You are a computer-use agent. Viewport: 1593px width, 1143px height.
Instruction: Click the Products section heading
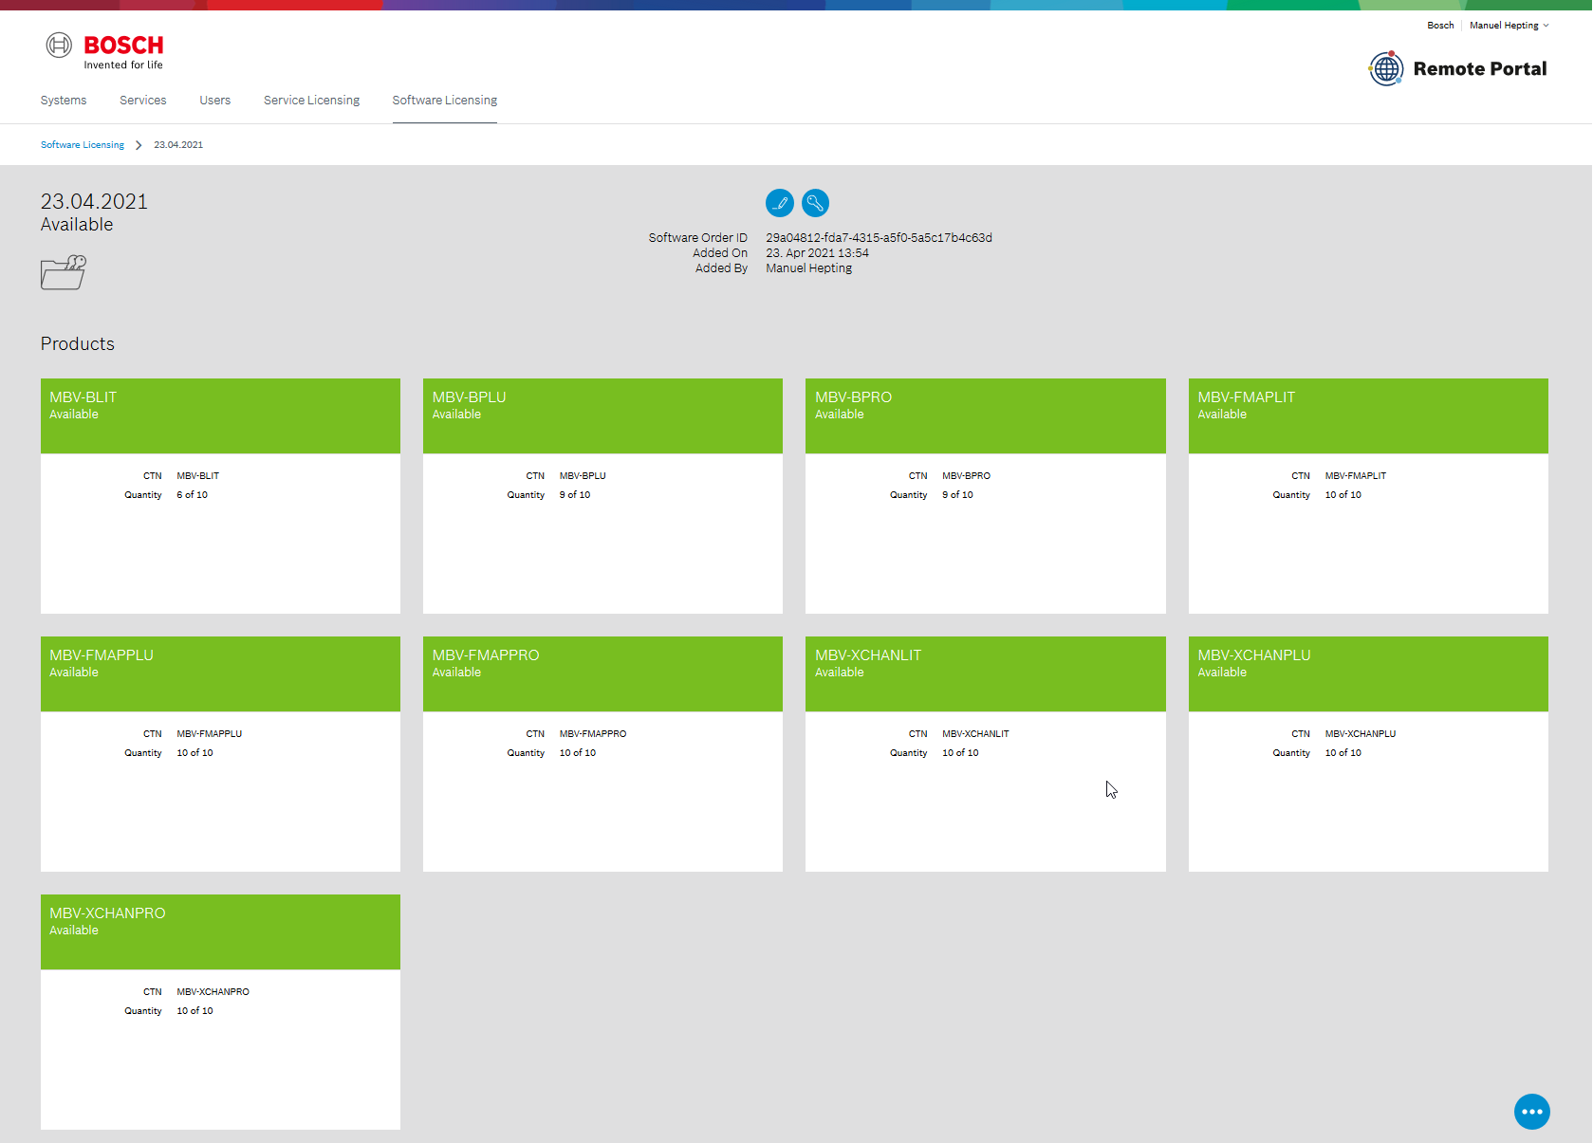click(78, 343)
